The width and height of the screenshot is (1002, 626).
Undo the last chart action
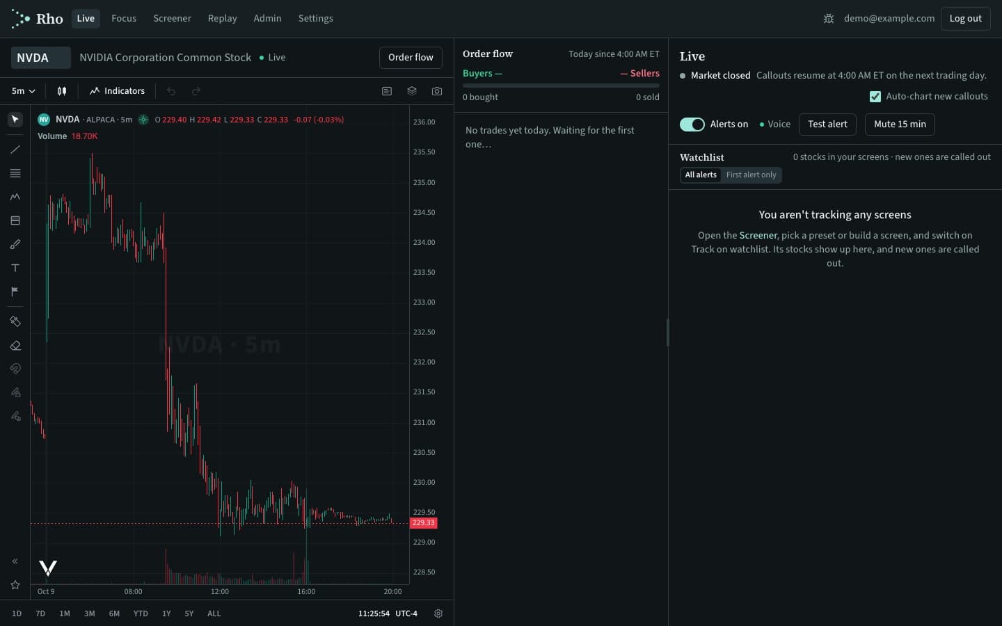[x=171, y=91]
